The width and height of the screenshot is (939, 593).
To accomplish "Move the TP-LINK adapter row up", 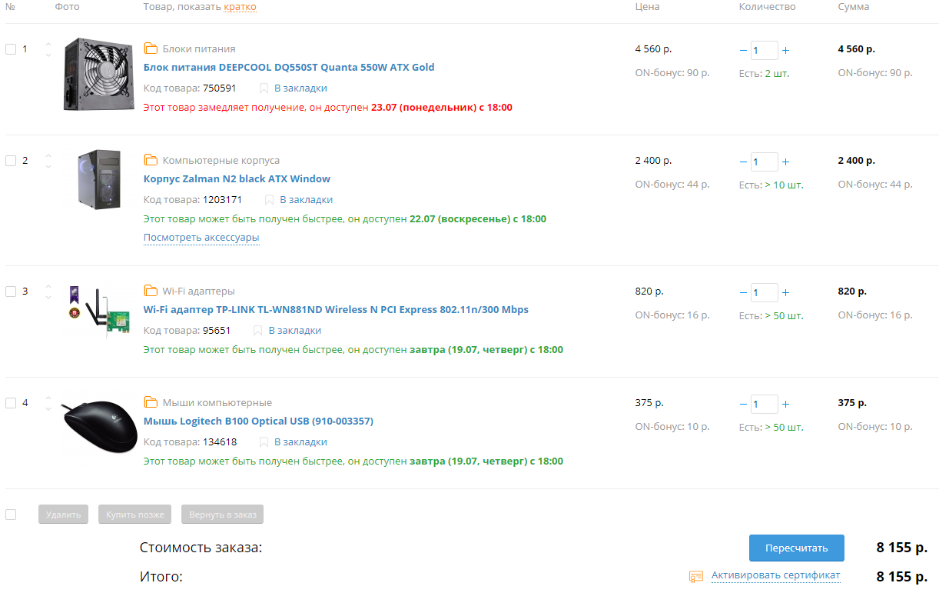I will pos(48,286).
